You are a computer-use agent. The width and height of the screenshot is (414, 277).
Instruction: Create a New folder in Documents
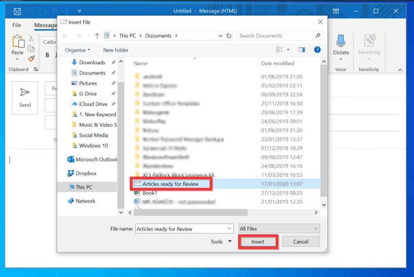pos(115,50)
